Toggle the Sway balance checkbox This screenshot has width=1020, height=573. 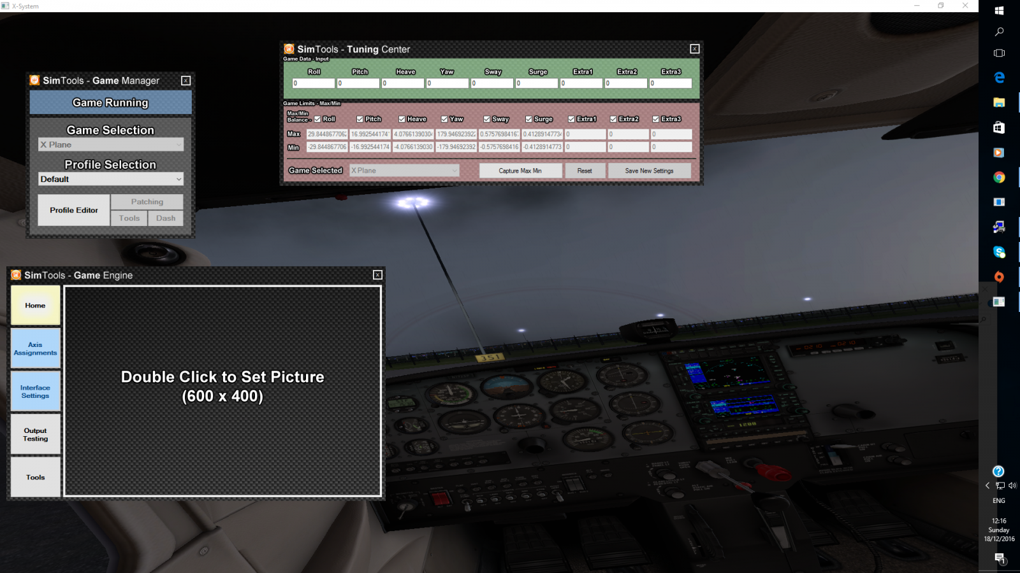[x=486, y=119]
